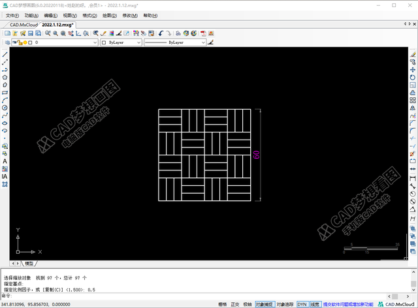Screen dimensions: 418x308
Task: Click the Save toolbar icon
Action: point(31,33)
